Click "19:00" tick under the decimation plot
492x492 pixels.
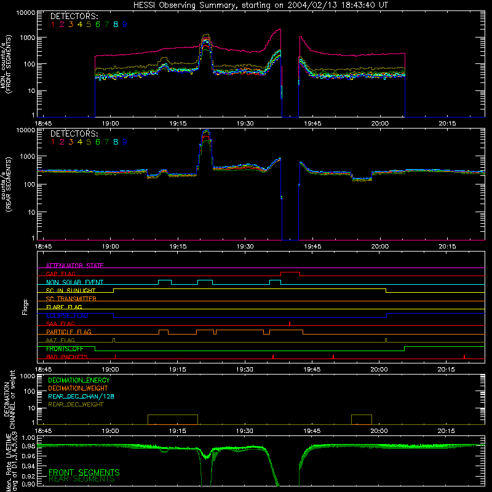[111, 431]
